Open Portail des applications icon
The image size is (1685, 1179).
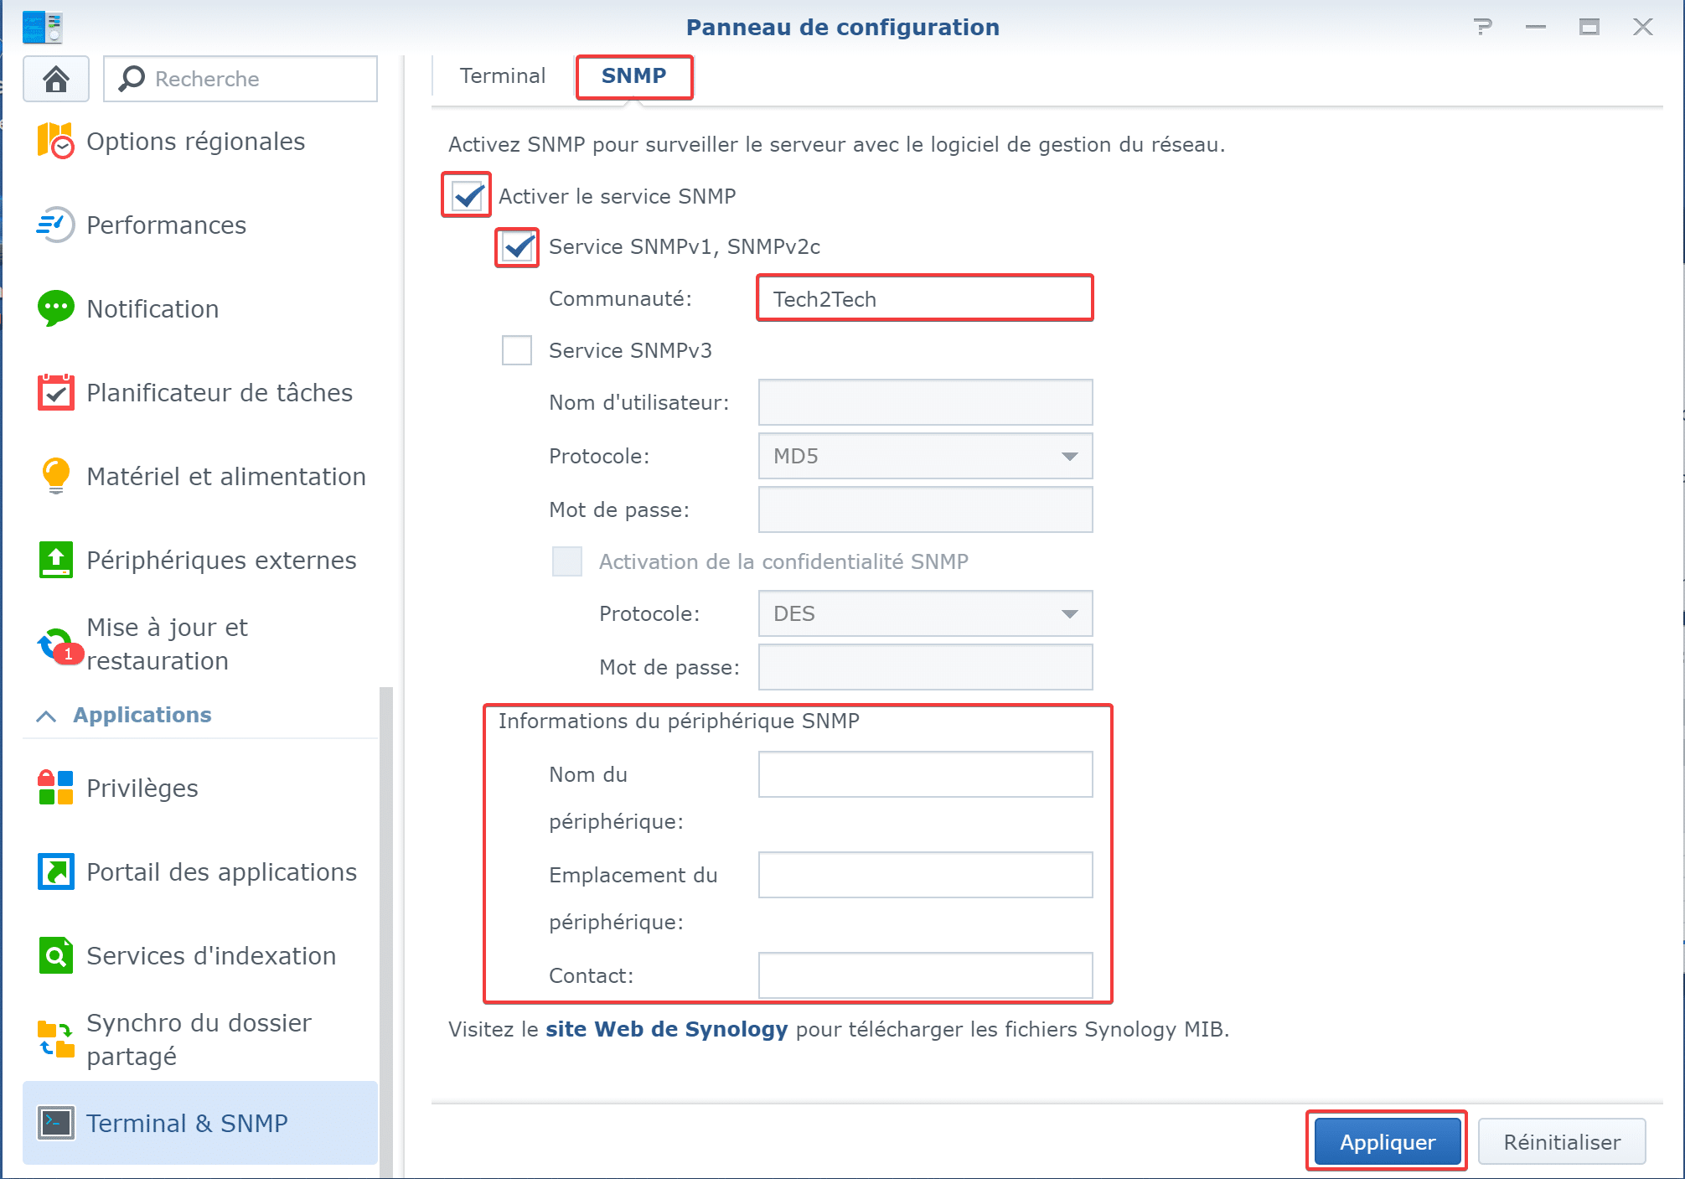[x=55, y=871]
